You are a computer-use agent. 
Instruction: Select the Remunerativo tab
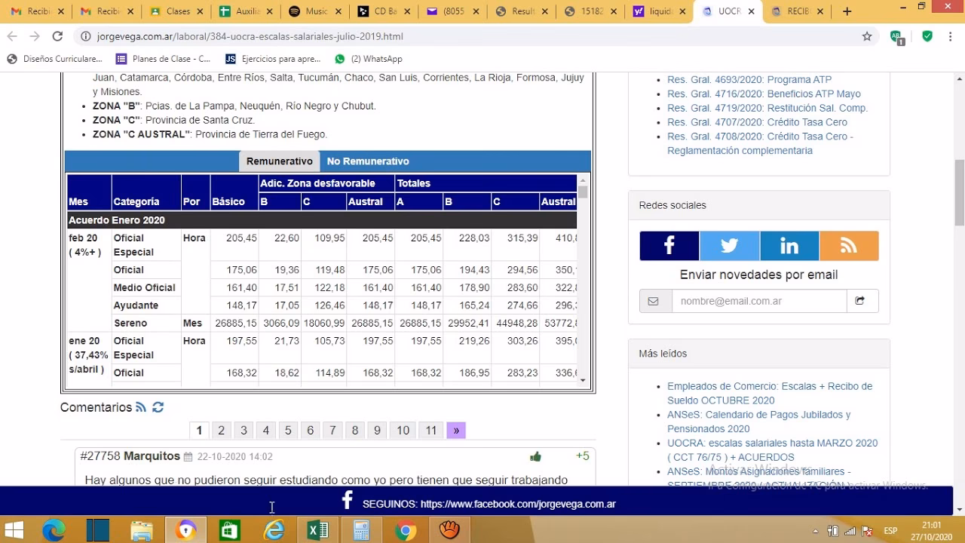[x=279, y=161]
